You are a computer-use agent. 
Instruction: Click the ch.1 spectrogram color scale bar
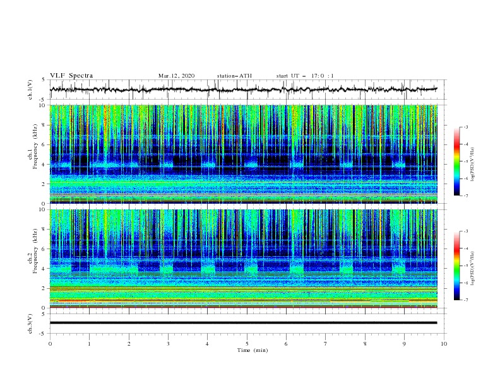(456, 161)
